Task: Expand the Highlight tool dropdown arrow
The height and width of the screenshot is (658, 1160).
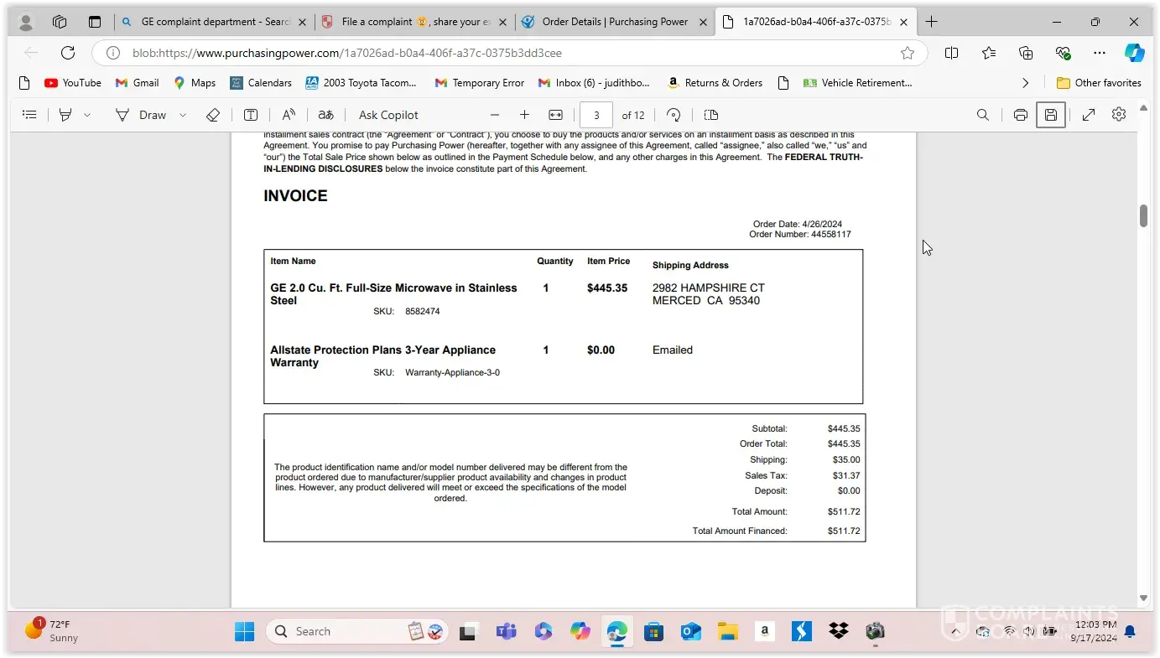Action: point(87,115)
